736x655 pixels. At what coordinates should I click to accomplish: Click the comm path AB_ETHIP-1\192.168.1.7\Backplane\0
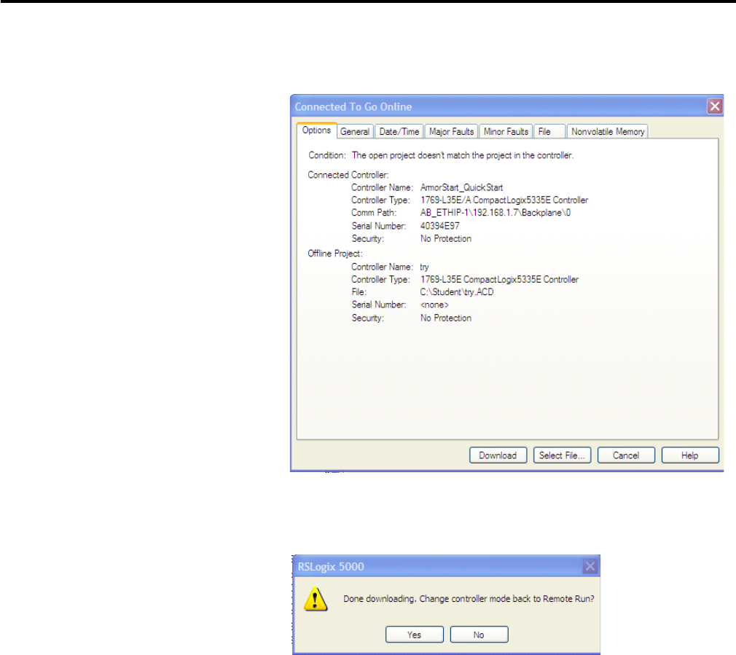click(496, 213)
